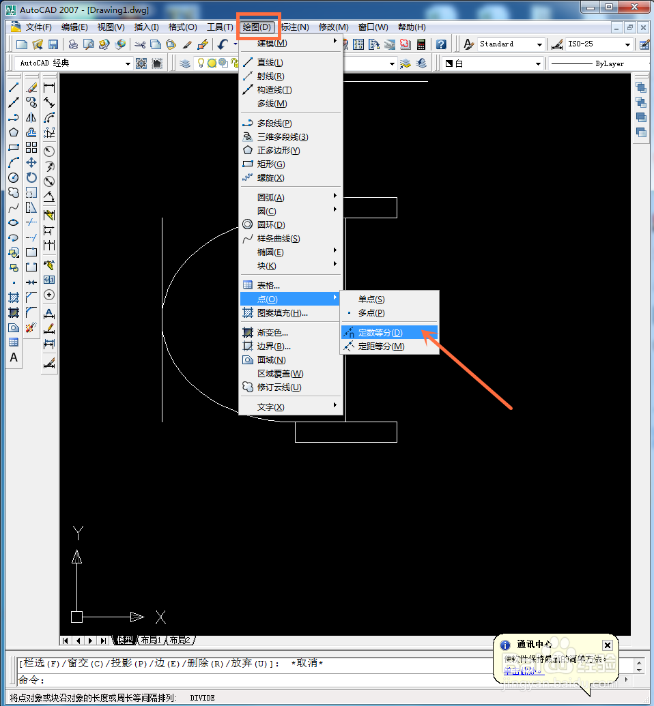Screen dimensions: 654x706
Task: Click the Undo arrow icon
Action: [x=223, y=44]
